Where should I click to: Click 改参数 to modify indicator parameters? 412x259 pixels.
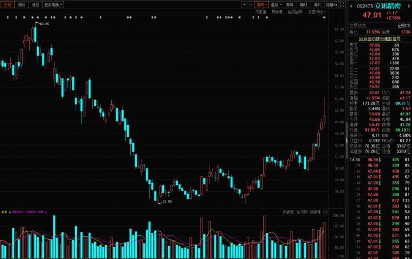(288, 212)
